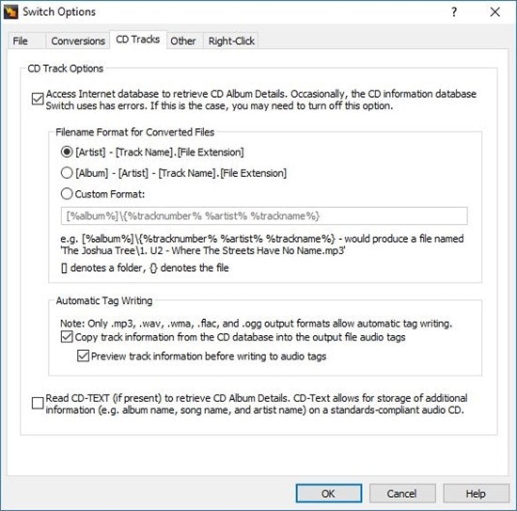The height and width of the screenshot is (511, 517).
Task: Go to the Other tab
Action: 183,40
